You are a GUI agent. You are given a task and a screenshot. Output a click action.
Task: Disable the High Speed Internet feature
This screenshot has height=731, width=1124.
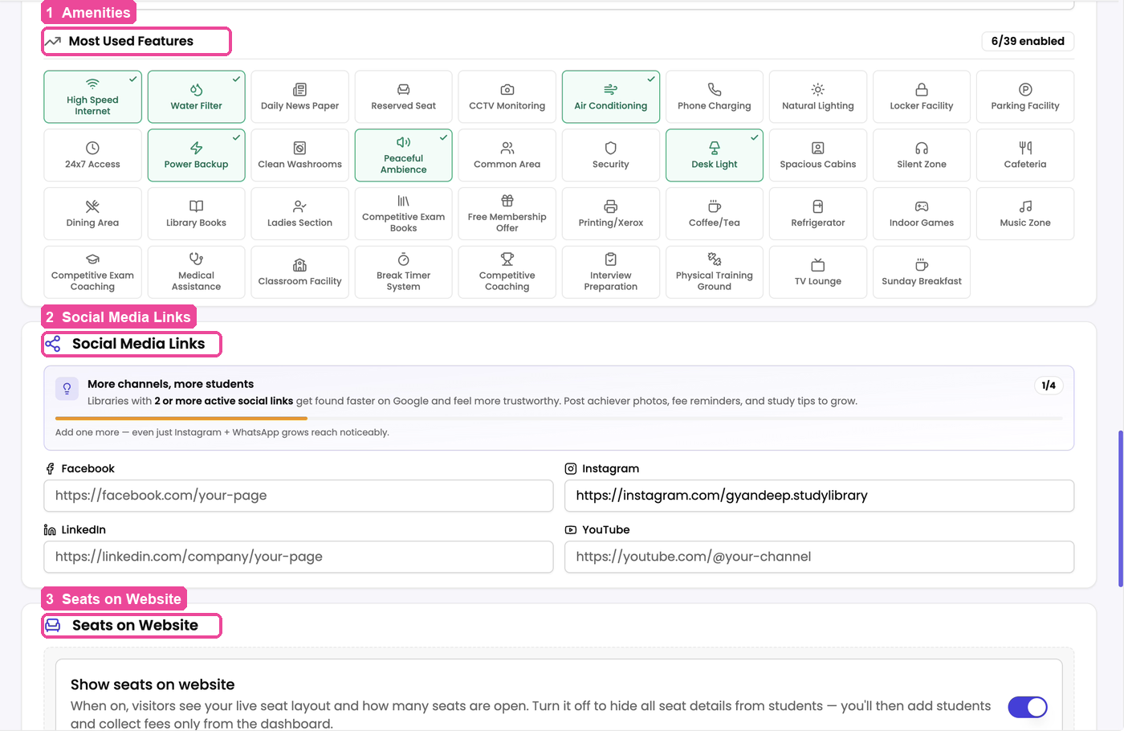point(92,97)
